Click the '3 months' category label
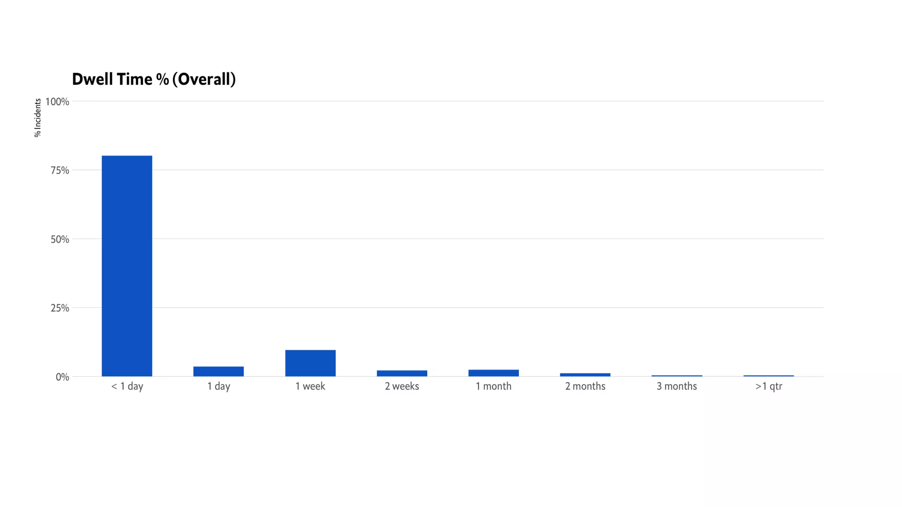The width and height of the screenshot is (902, 507). coord(677,386)
